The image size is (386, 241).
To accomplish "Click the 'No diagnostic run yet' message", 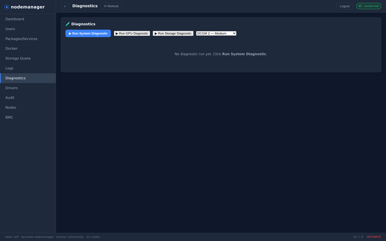I will [221, 54].
